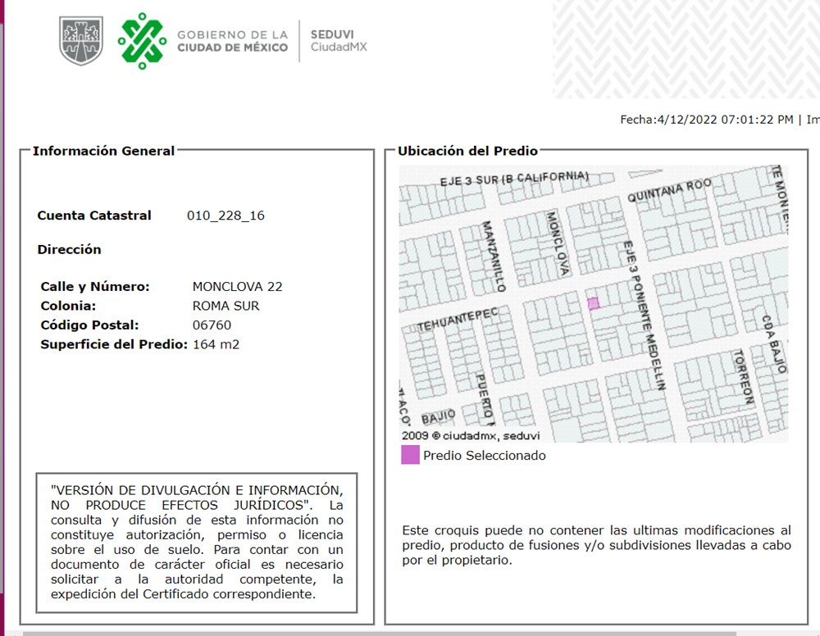The height and width of the screenshot is (636, 820).
Task: Click 'EJE 3 SUR (B CALIFORNIA)' map label
Action: [514, 179]
